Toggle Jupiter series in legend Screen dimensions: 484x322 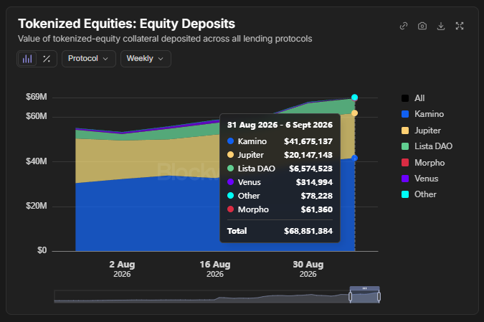tap(421, 131)
